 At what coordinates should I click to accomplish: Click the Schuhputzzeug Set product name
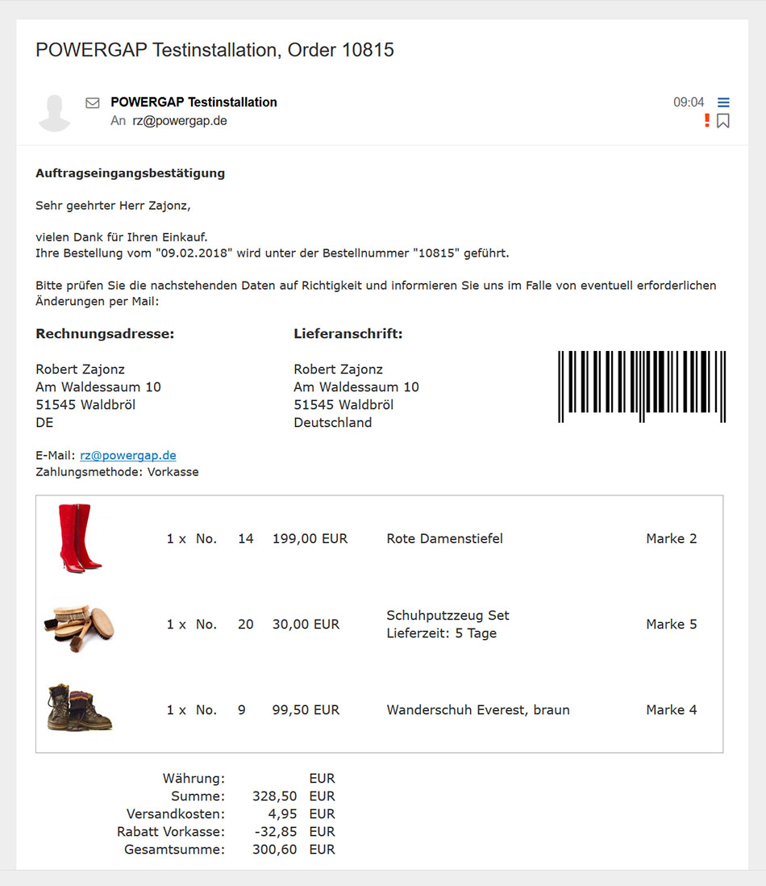point(448,616)
